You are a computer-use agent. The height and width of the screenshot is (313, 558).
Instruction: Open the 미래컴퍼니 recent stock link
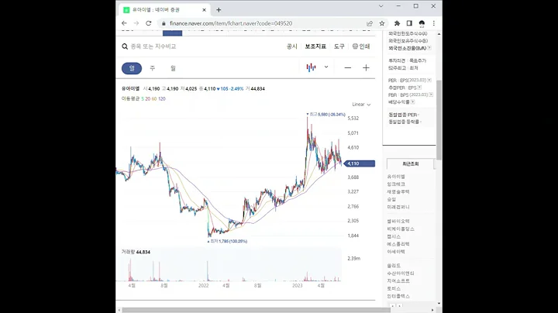pos(398,207)
